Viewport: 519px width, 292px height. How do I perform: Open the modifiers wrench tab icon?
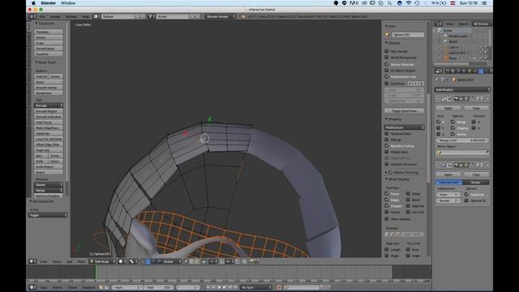point(481,71)
